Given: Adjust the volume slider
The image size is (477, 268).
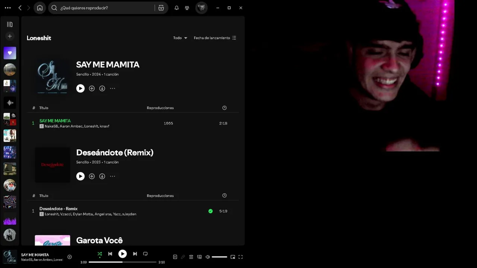Looking at the screenshot, I should coord(219,257).
